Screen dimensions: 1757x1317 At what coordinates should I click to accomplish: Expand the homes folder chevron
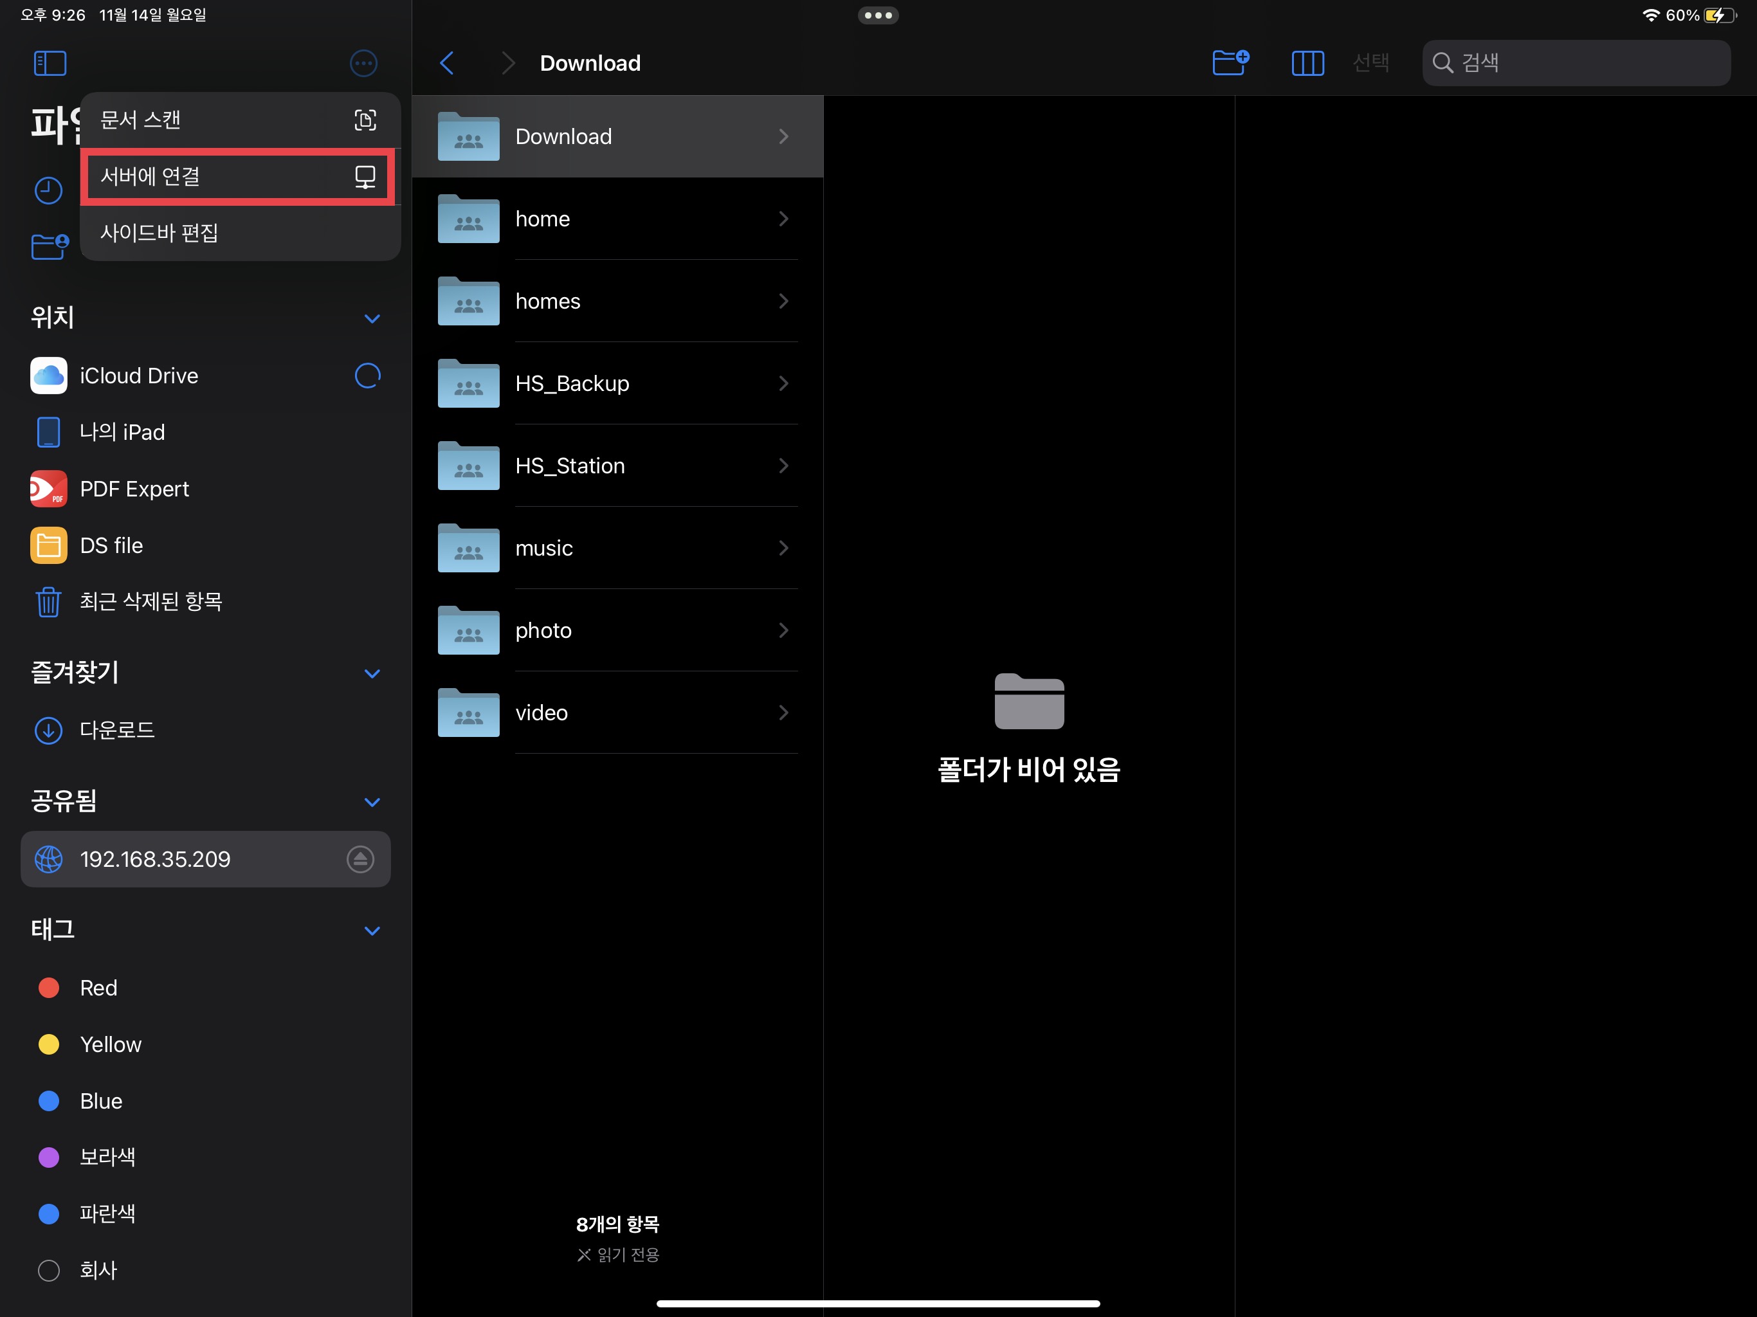783,301
